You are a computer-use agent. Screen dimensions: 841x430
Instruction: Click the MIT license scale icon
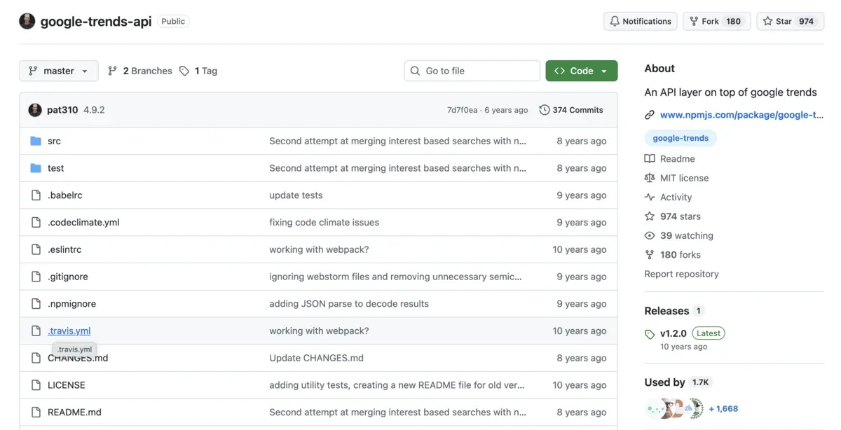coord(650,178)
